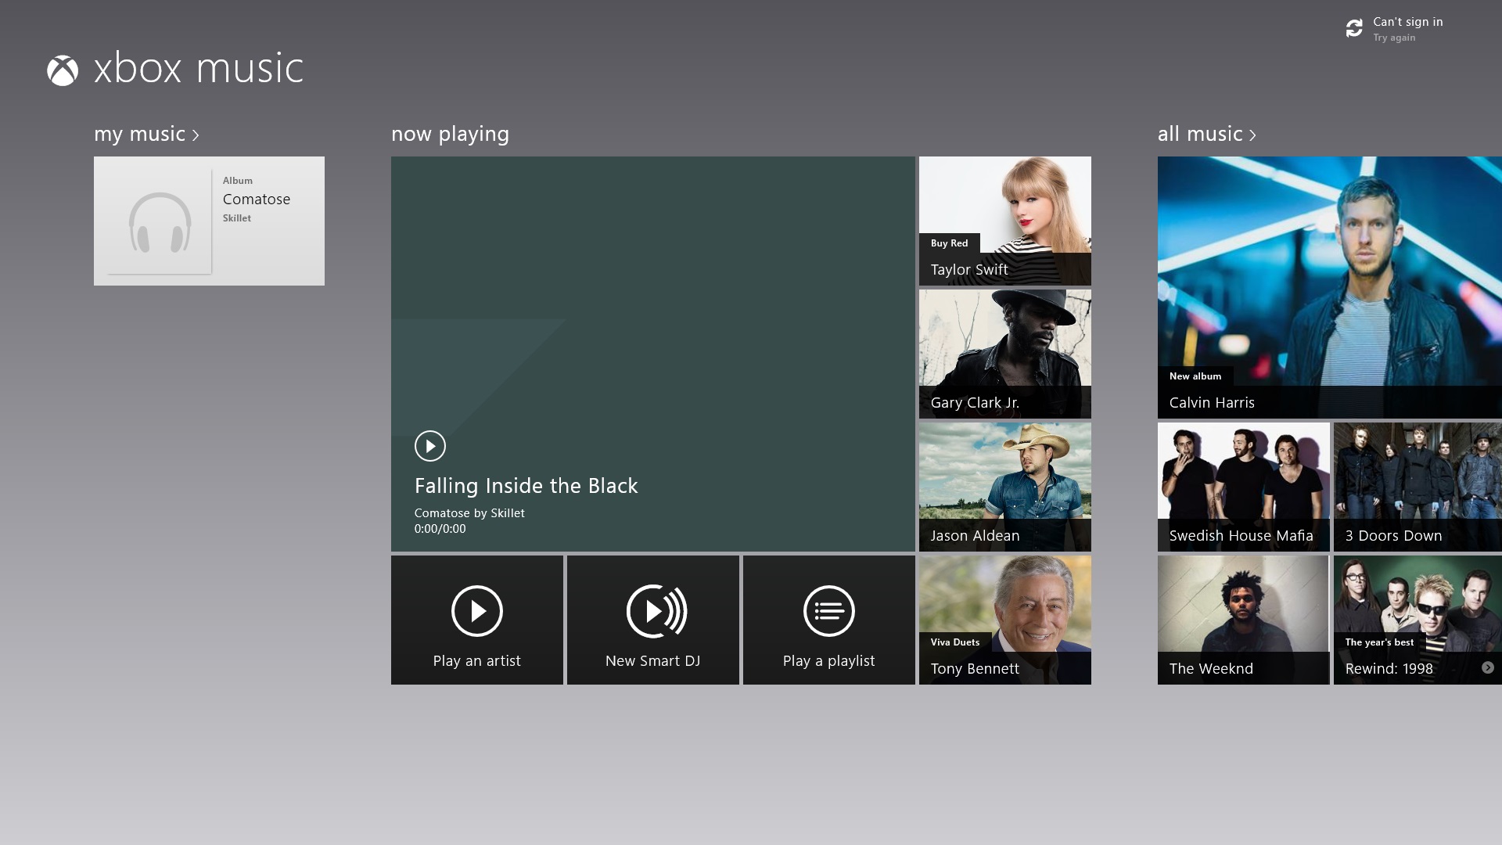Click the Play a playlist icon
Viewport: 1502px width, 845px height.
click(x=829, y=611)
